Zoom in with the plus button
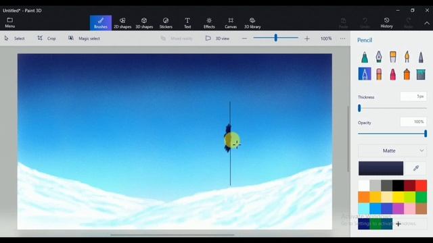 [306, 38]
